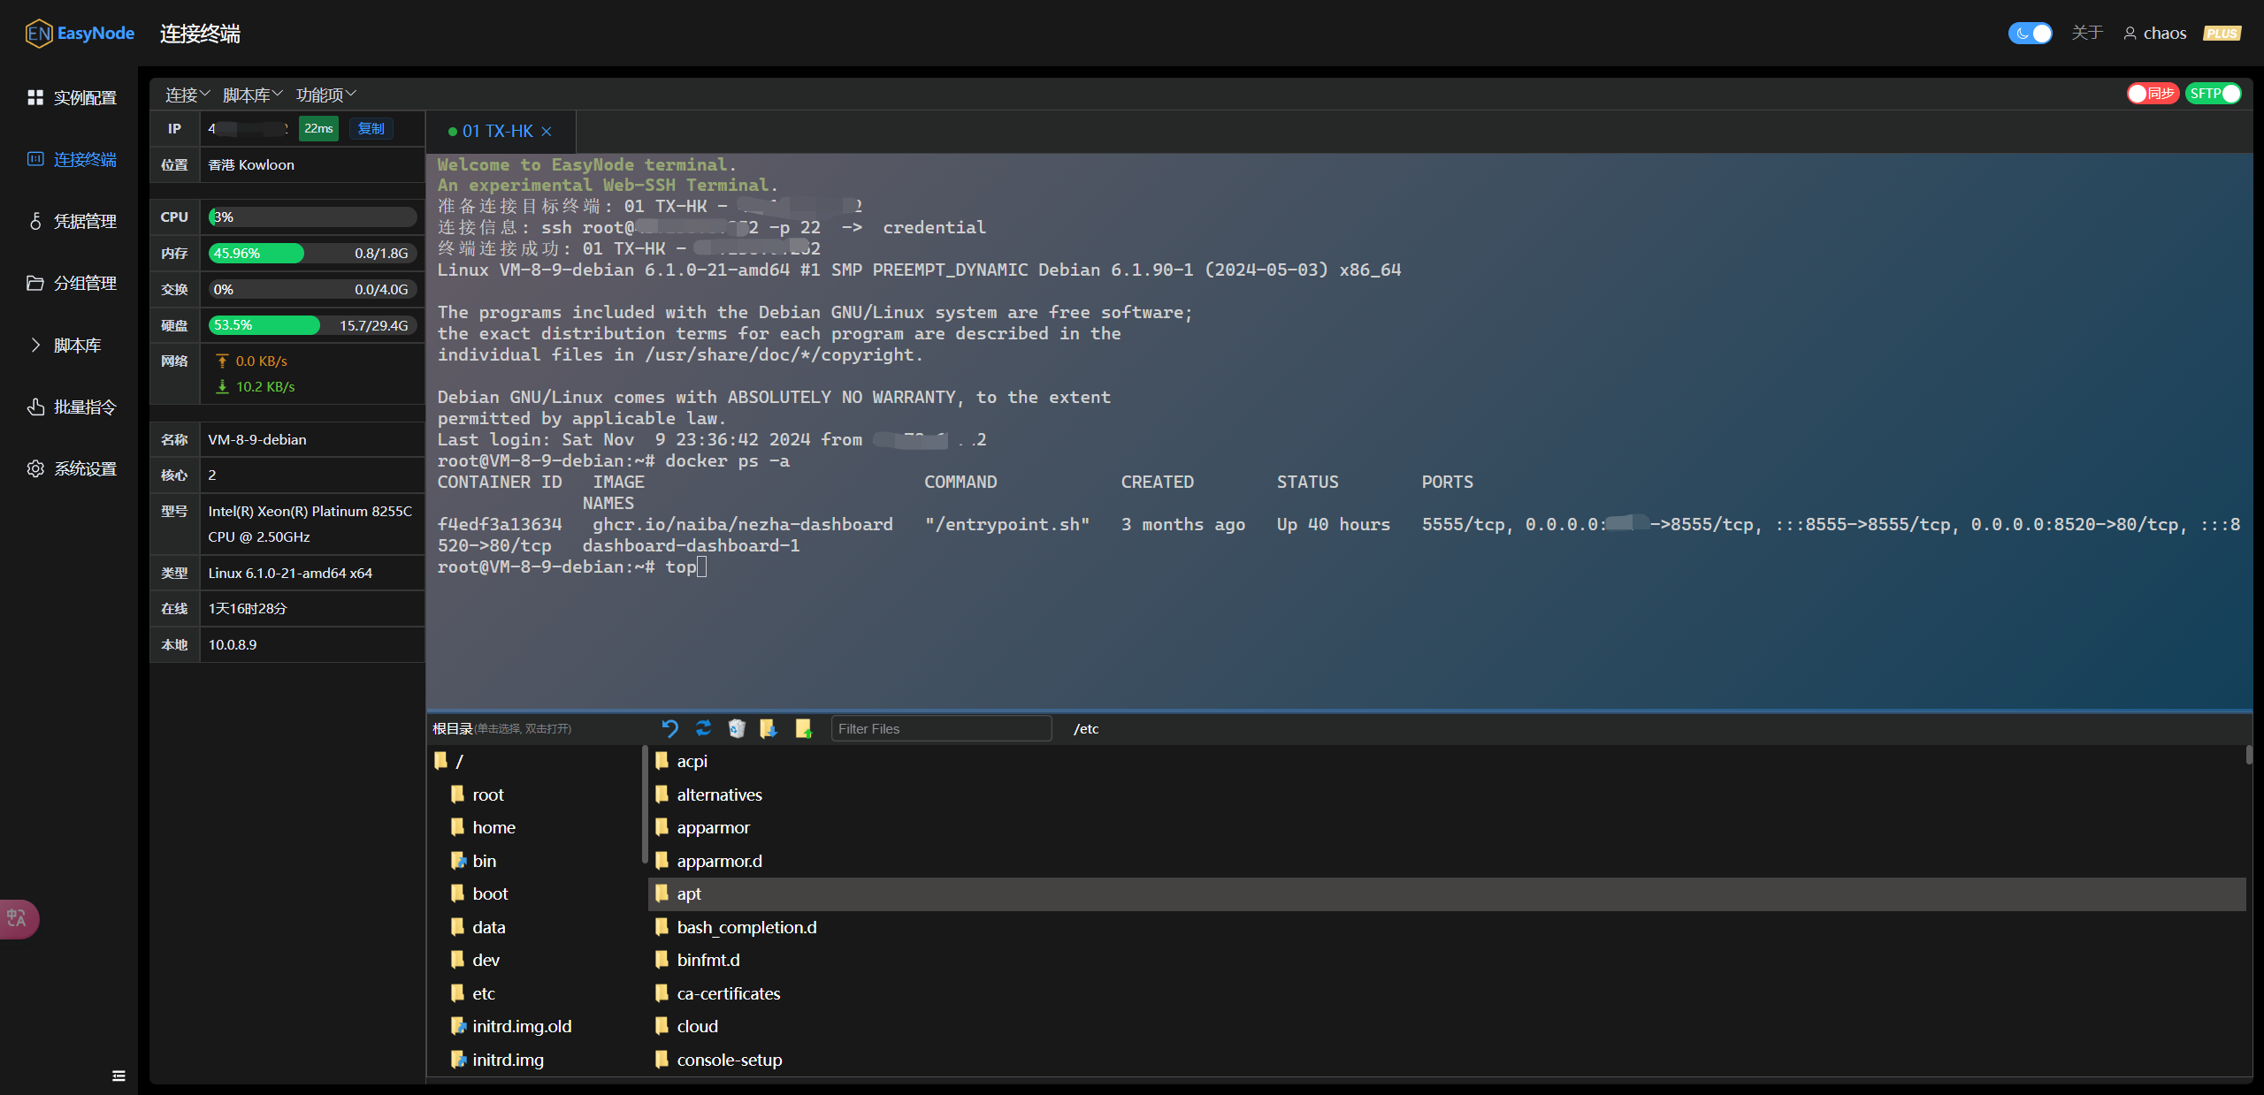Screen dimensions: 2264x1095
Task: Click the back arrow in SFTP toolbar
Action: [x=669, y=728]
